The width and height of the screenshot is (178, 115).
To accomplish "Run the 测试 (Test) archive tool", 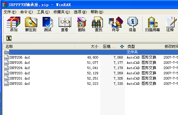I will tap(48, 24).
